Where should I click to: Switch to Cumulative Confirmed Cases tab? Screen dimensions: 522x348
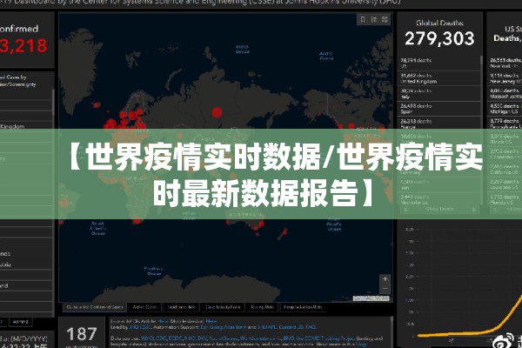pos(95,307)
